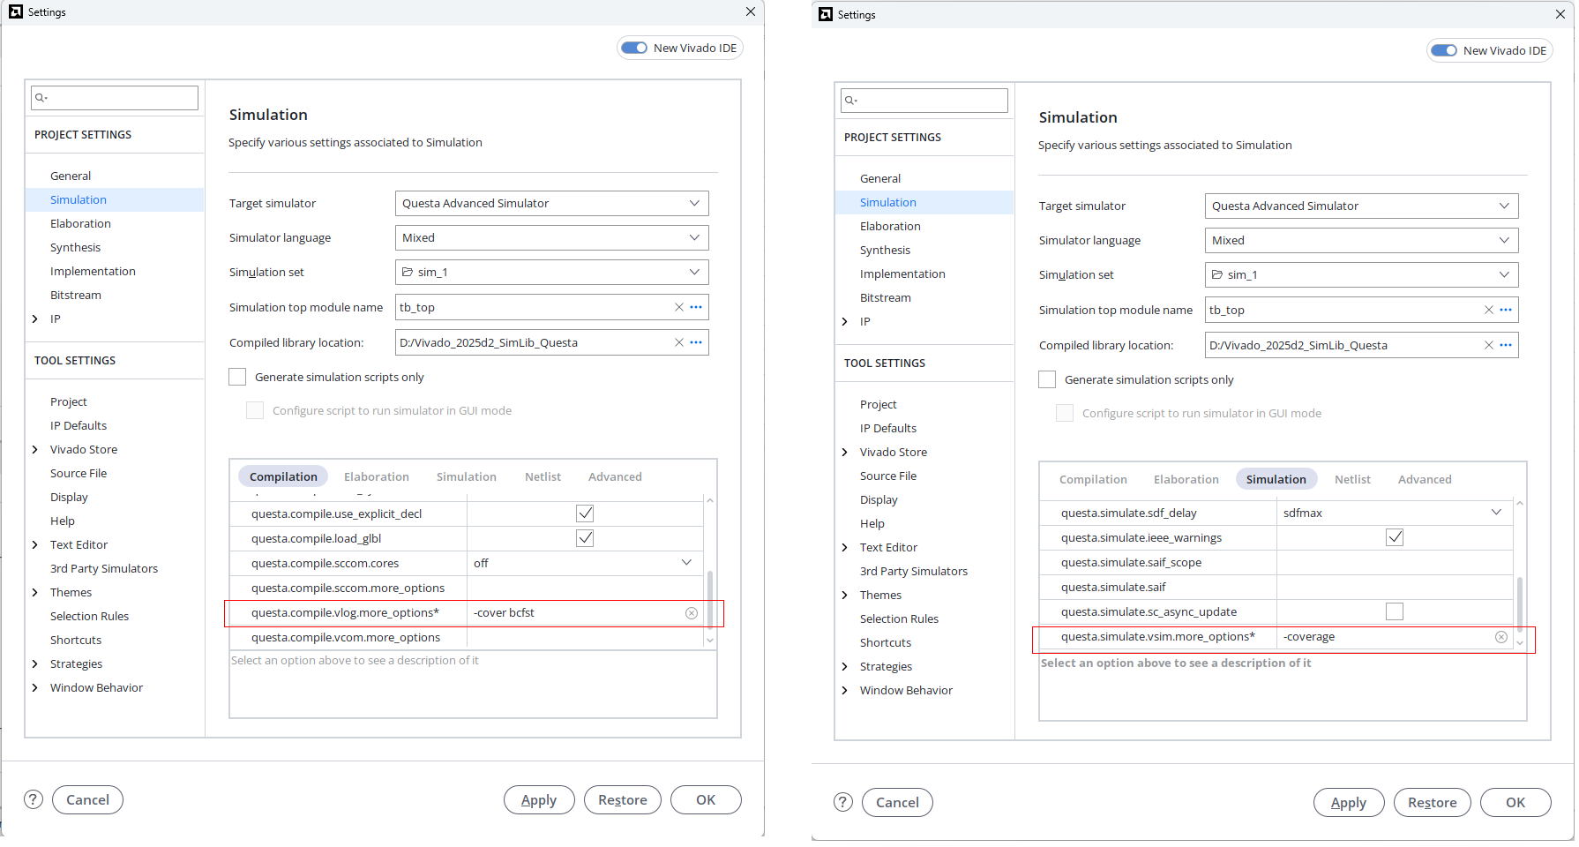
Task: Select 3rd Party Simulators in right window
Action: point(914,571)
